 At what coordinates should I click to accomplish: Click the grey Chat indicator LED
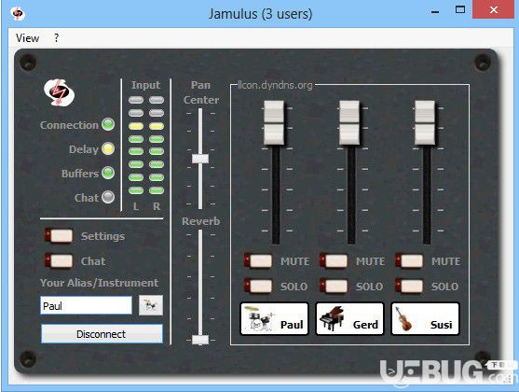[108, 197]
